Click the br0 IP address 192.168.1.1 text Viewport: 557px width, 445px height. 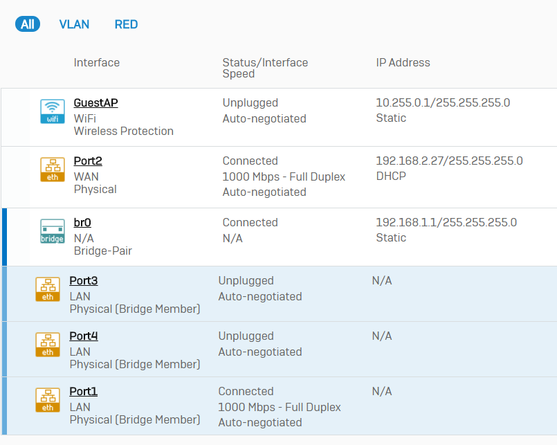click(446, 223)
